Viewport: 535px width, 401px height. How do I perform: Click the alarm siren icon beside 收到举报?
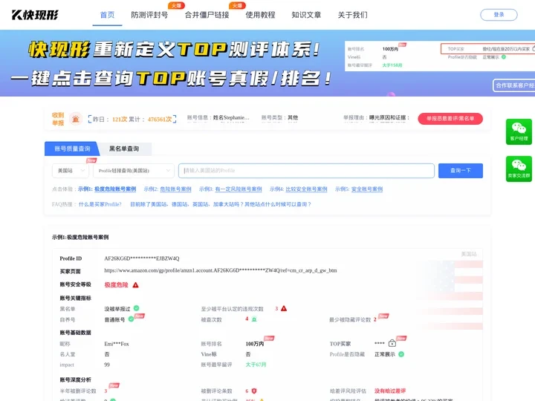tap(75, 119)
